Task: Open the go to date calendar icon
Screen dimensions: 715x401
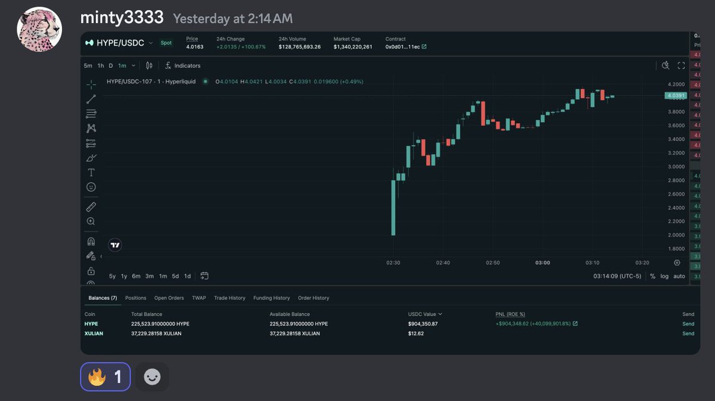Action: (x=204, y=275)
